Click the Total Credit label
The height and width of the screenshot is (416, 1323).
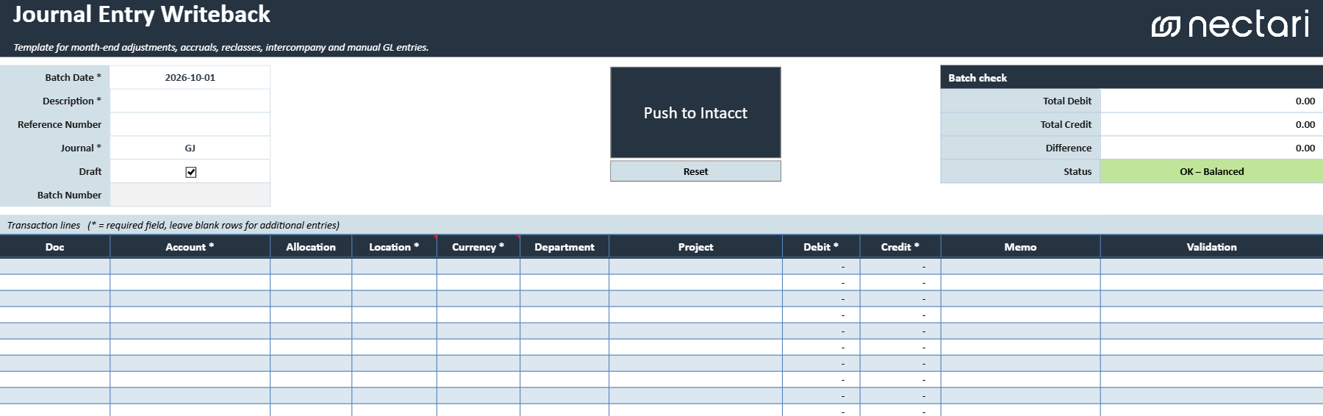[1066, 124]
